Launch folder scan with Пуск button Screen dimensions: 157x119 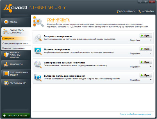pos(146,75)
